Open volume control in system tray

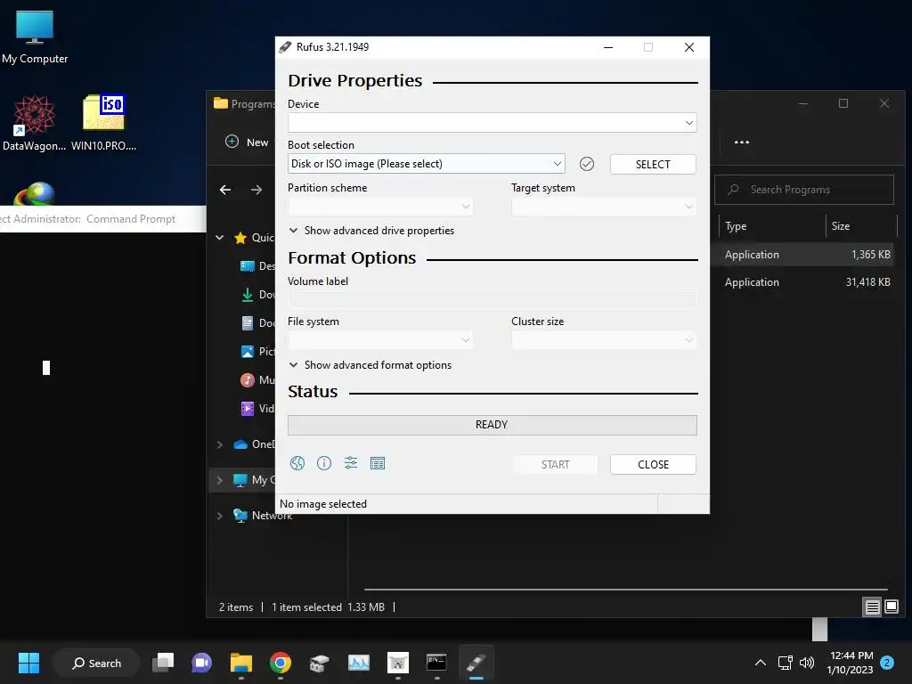807,663
